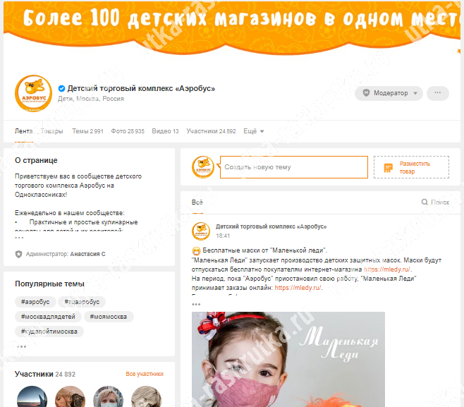Open the first member avatar with a sunset
The width and height of the screenshot is (464, 407).
click(x=32, y=396)
